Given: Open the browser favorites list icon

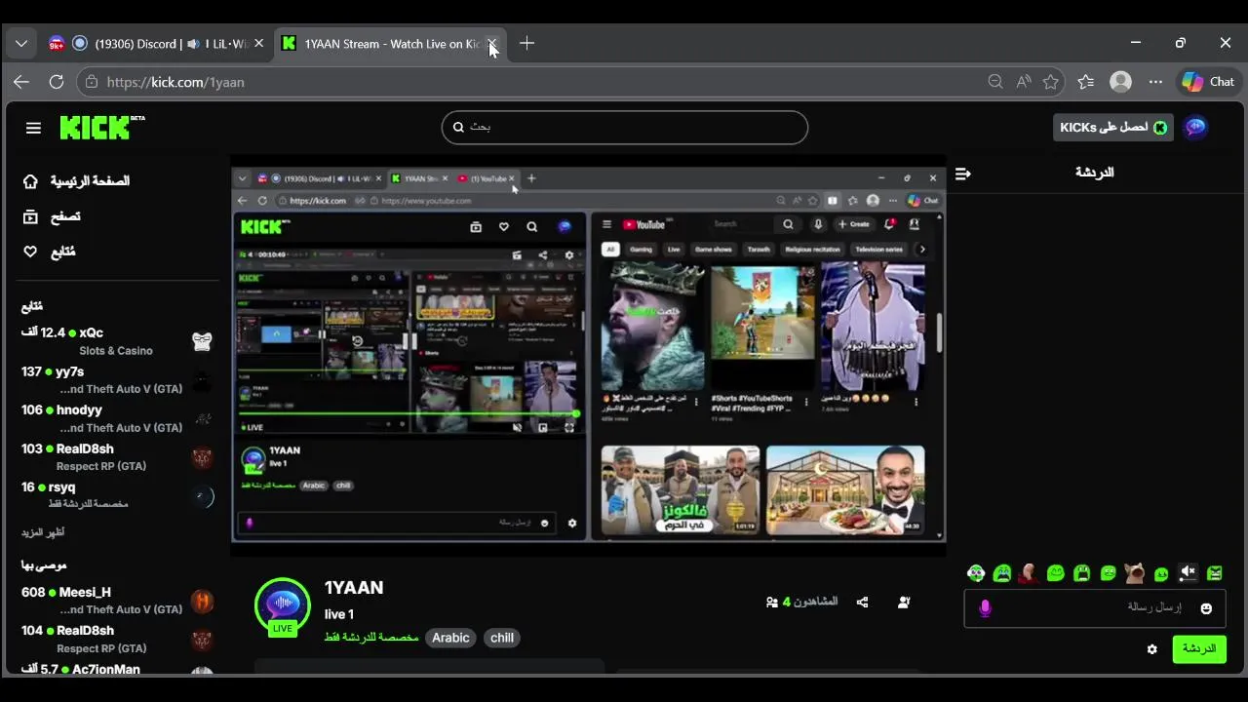Looking at the screenshot, I should (x=1086, y=82).
